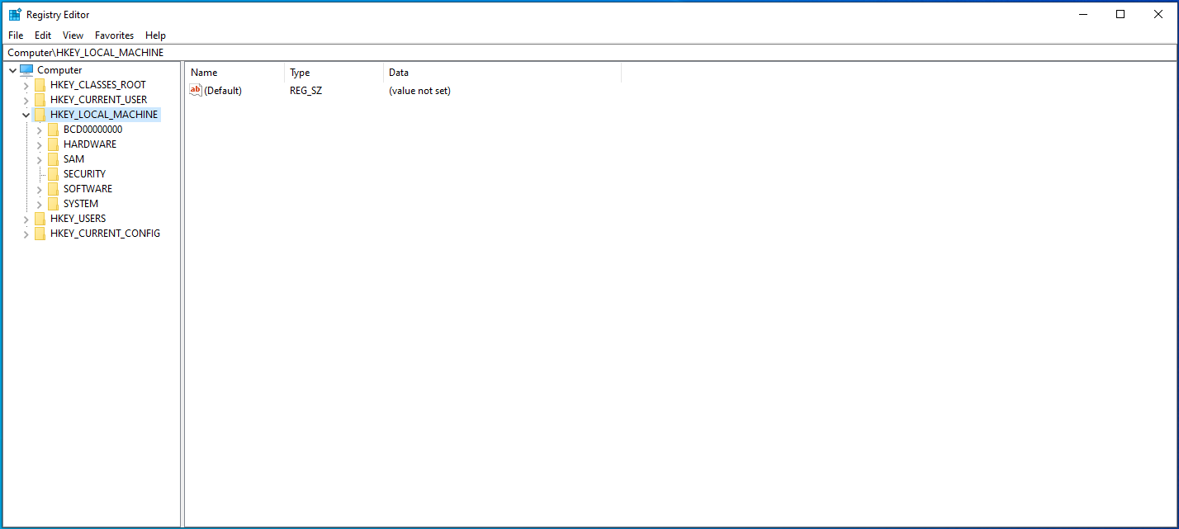Viewport: 1179px width, 529px height.
Task: Select the SYSTEM key label
Action: click(81, 204)
